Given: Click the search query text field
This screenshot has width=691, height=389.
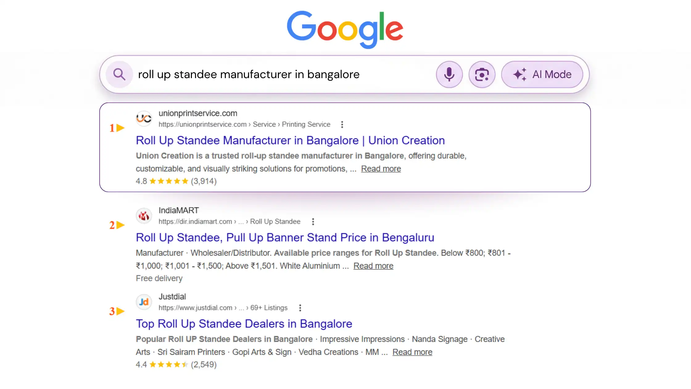Looking at the screenshot, I should click(278, 74).
